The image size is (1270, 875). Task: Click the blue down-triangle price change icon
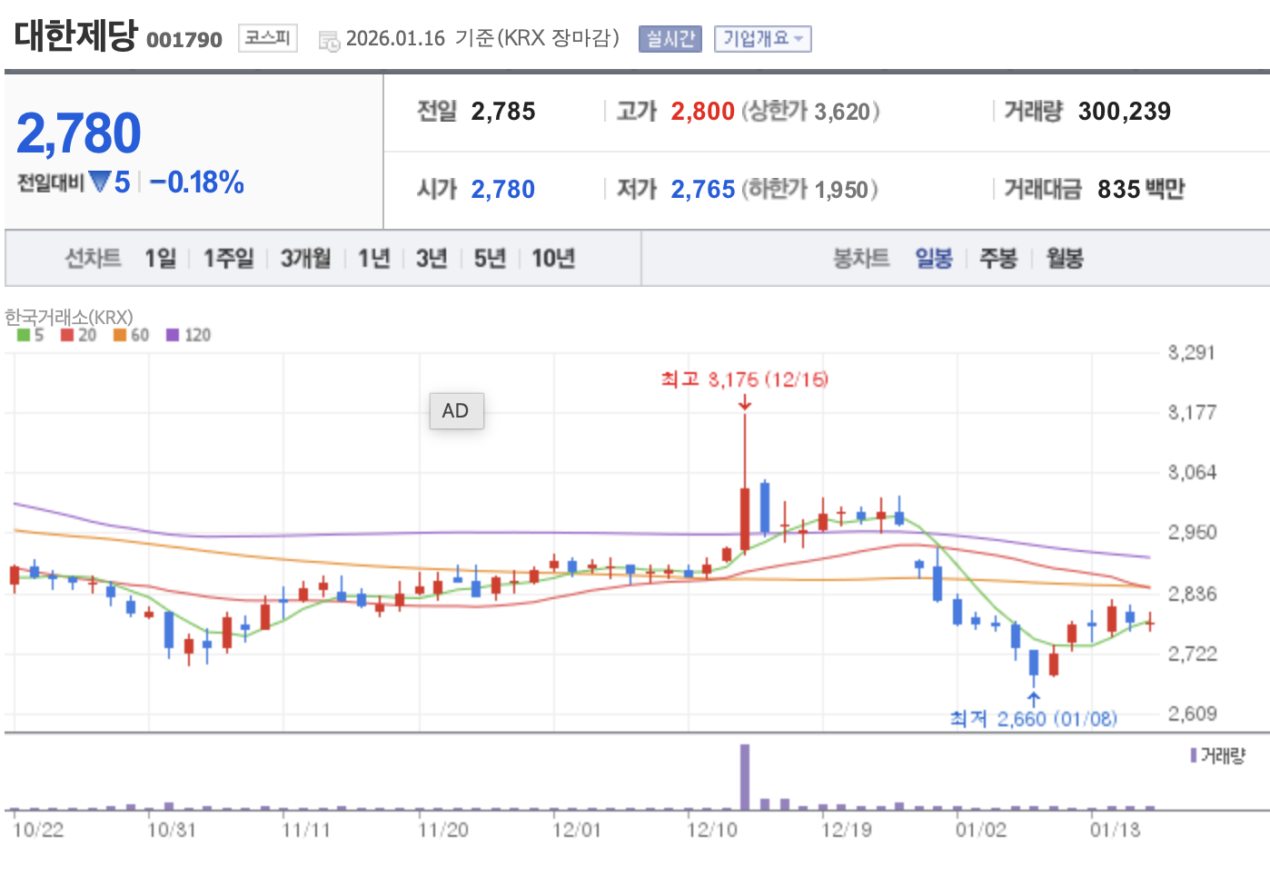pos(100,182)
